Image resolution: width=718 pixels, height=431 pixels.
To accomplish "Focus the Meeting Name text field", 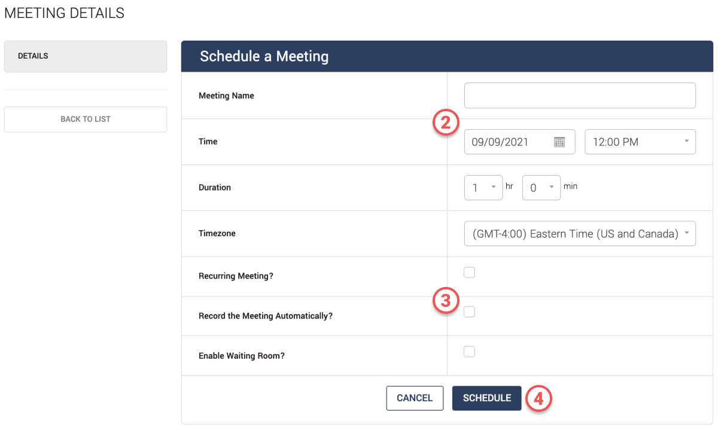I will [580, 96].
